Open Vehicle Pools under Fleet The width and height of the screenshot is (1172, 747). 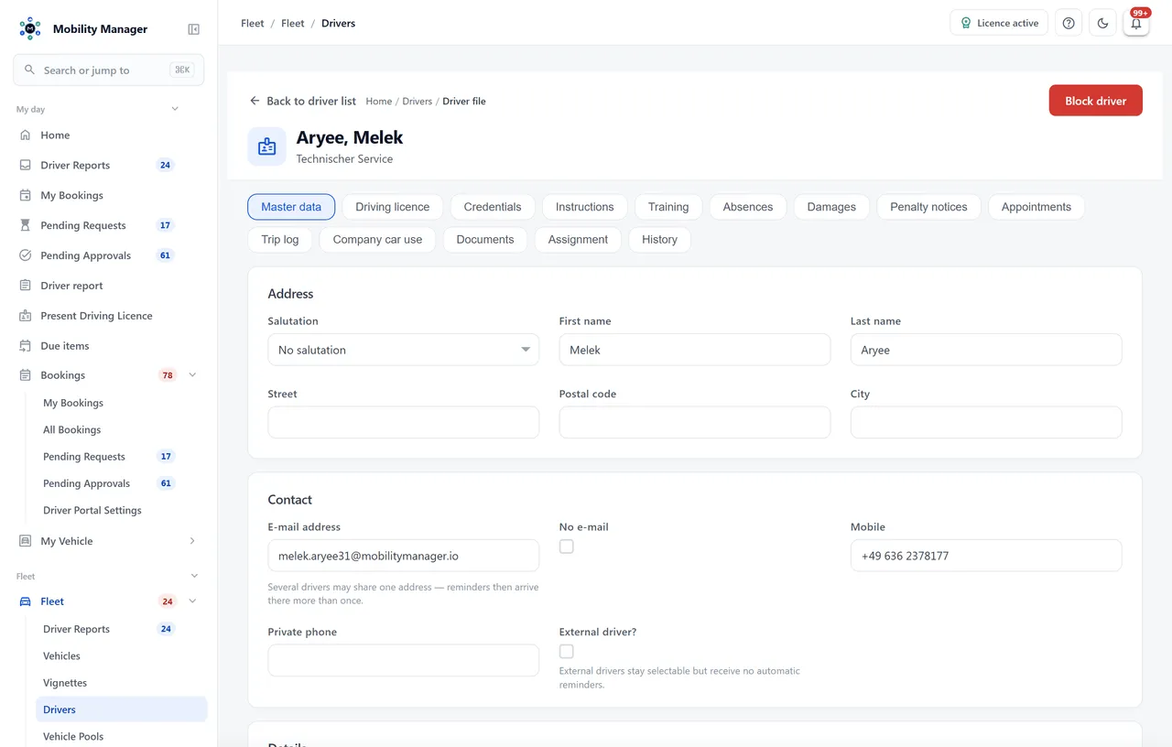tap(73, 736)
